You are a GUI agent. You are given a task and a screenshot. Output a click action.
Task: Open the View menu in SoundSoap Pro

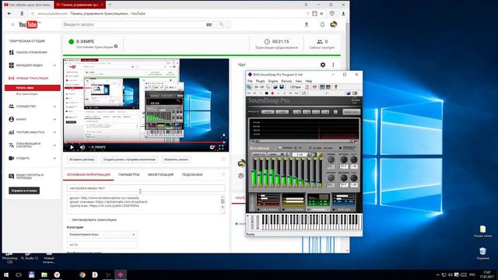click(x=299, y=81)
